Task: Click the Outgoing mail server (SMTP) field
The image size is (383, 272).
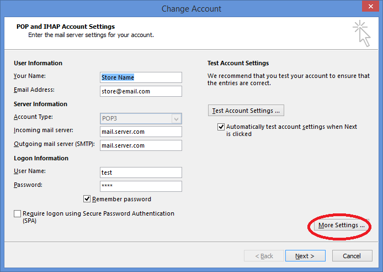Action: [141, 145]
